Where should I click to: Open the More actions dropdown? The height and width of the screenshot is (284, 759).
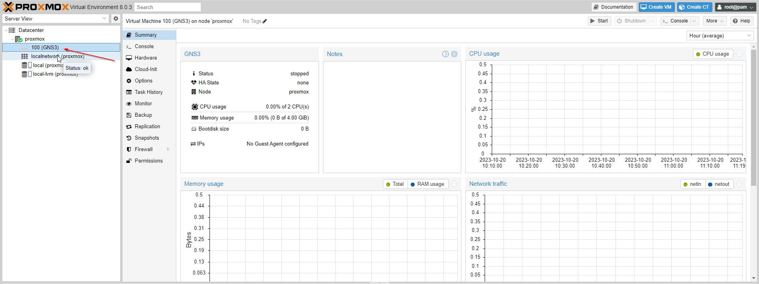pos(714,21)
